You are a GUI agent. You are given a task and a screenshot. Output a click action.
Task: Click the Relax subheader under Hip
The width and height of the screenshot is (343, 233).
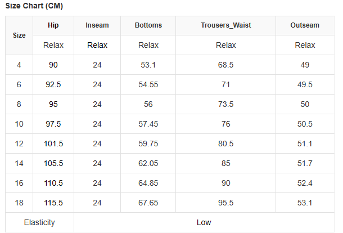click(x=53, y=45)
